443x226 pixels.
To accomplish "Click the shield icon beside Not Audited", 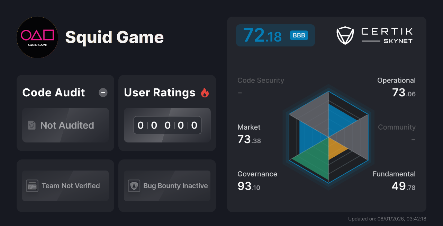I will pyautogui.click(x=31, y=125).
